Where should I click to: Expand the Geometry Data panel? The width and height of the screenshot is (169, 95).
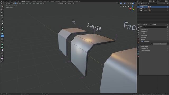point(144,49)
